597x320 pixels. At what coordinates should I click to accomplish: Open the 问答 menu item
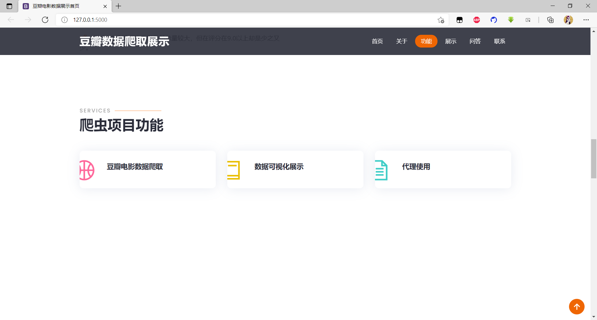[475, 41]
